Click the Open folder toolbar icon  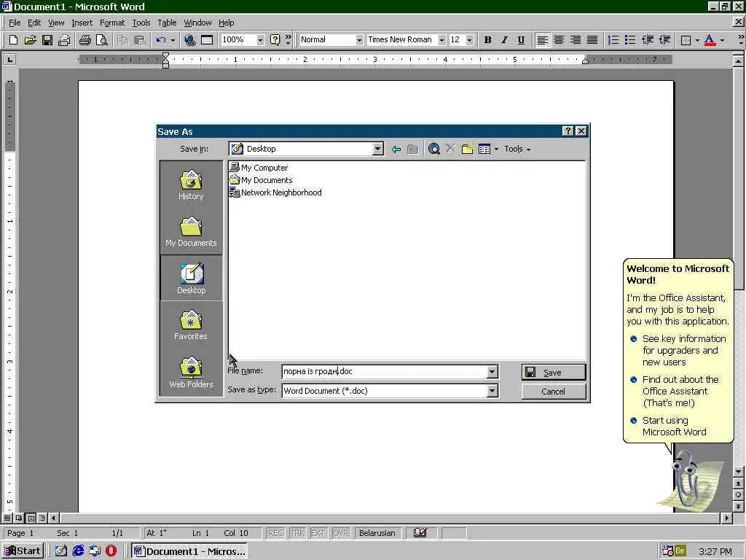pyautogui.click(x=30, y=40)
